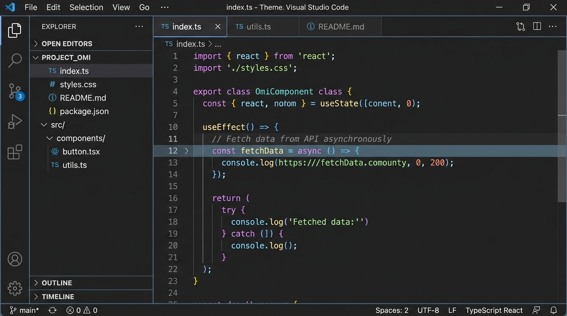The image size is (567, 316).
Task: Split the editor to the right
Action: tap(537, 26)
